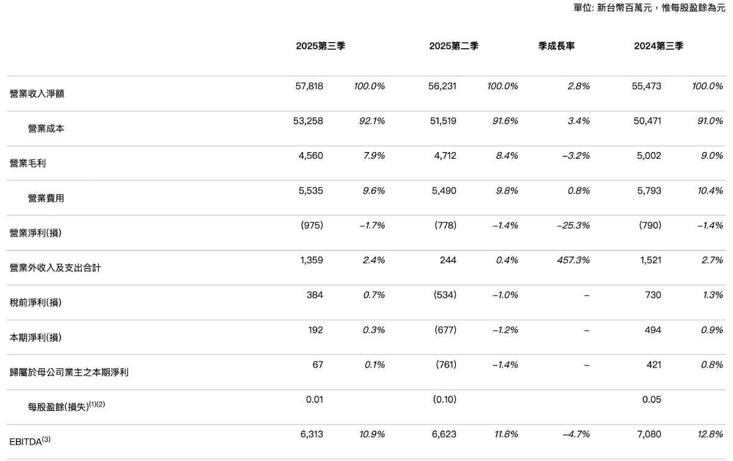
Task: Click the EBITDA footnote label
Action: click(29, 441)
